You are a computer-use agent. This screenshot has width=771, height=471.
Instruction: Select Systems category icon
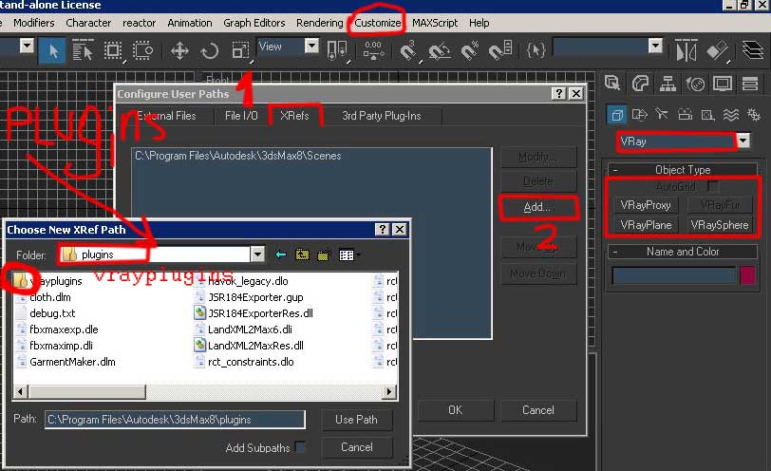pos(753,115)
